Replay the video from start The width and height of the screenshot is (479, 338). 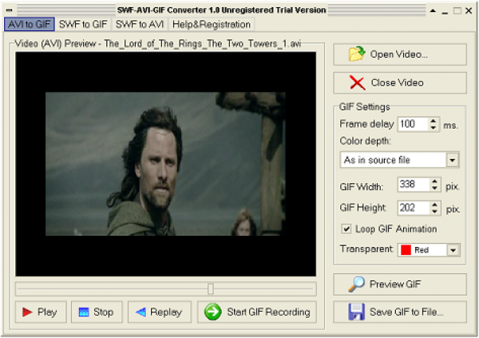click(x=160, y=312)
